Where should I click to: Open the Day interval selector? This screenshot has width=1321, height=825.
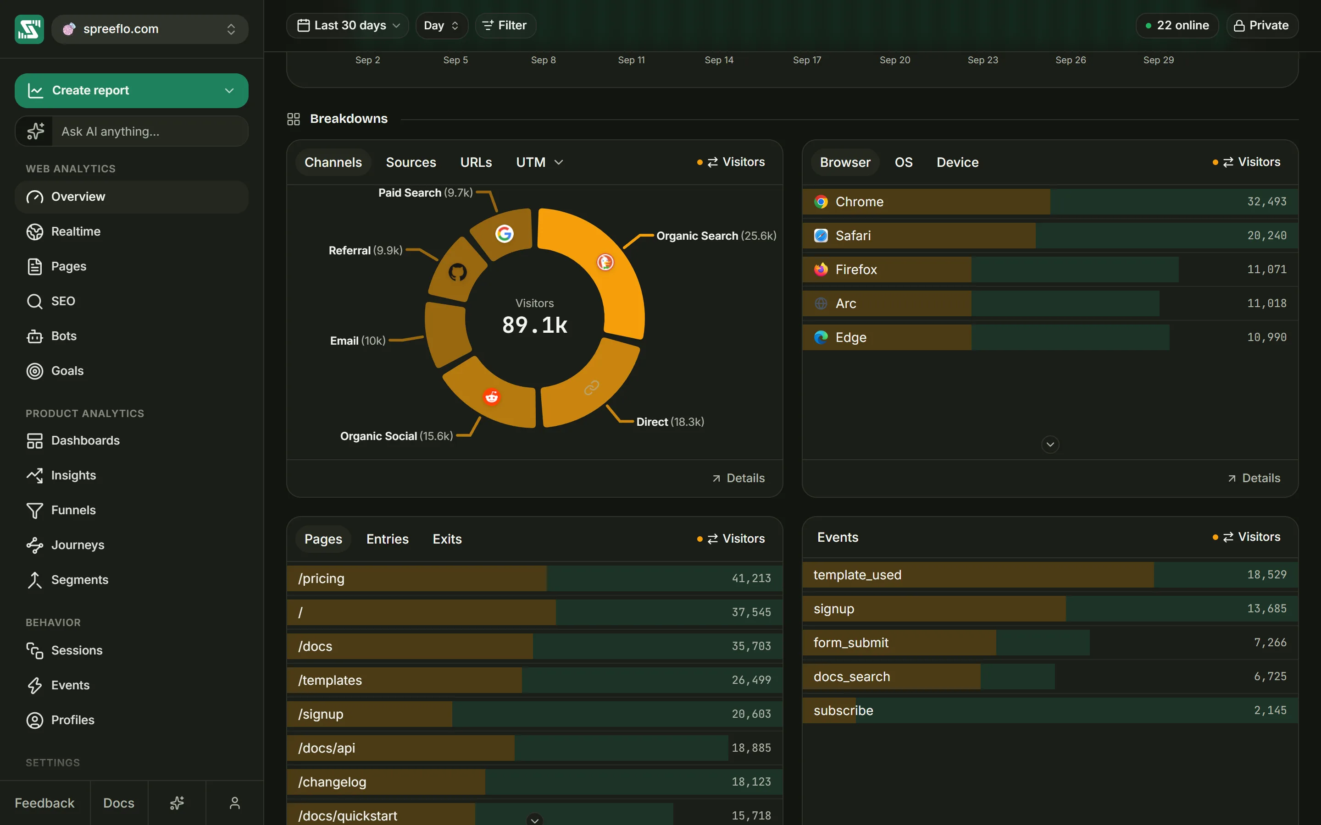442,26
